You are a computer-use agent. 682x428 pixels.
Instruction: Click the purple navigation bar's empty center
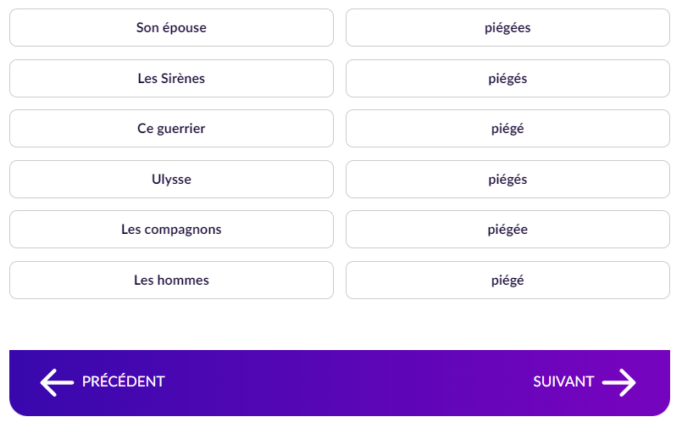point(339,382)
